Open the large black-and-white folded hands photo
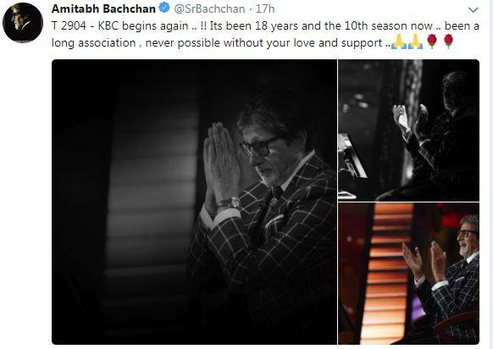The width and height of the screenshot is (493, 349). pos(194,202)
